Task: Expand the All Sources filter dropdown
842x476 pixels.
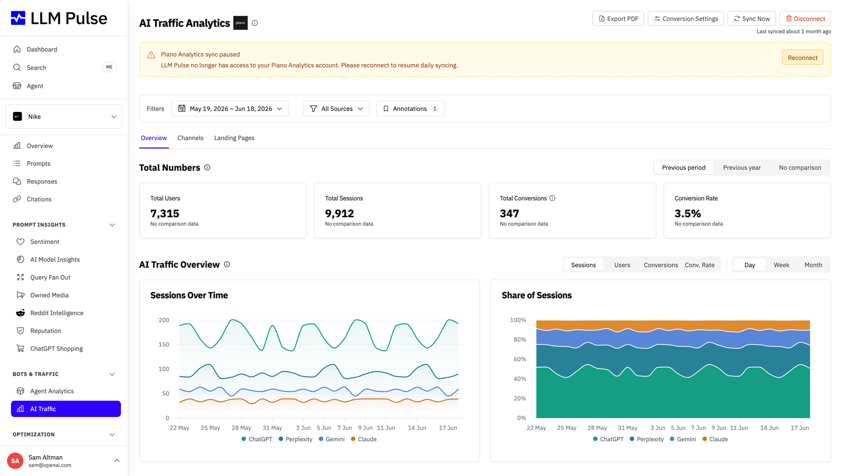Action: pos(336,108)
